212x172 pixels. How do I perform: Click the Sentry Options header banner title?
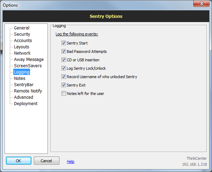(106, 16)
